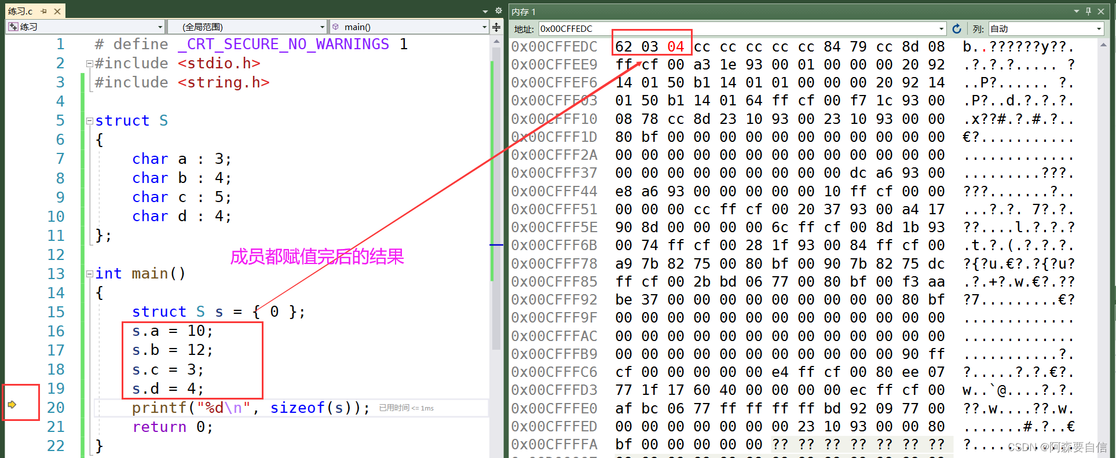Click the red 04 byte in memory
1116x458 pixels.
point(676,47)
